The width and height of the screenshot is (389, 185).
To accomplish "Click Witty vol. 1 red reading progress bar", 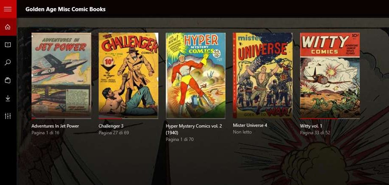I will click(319, 119).
